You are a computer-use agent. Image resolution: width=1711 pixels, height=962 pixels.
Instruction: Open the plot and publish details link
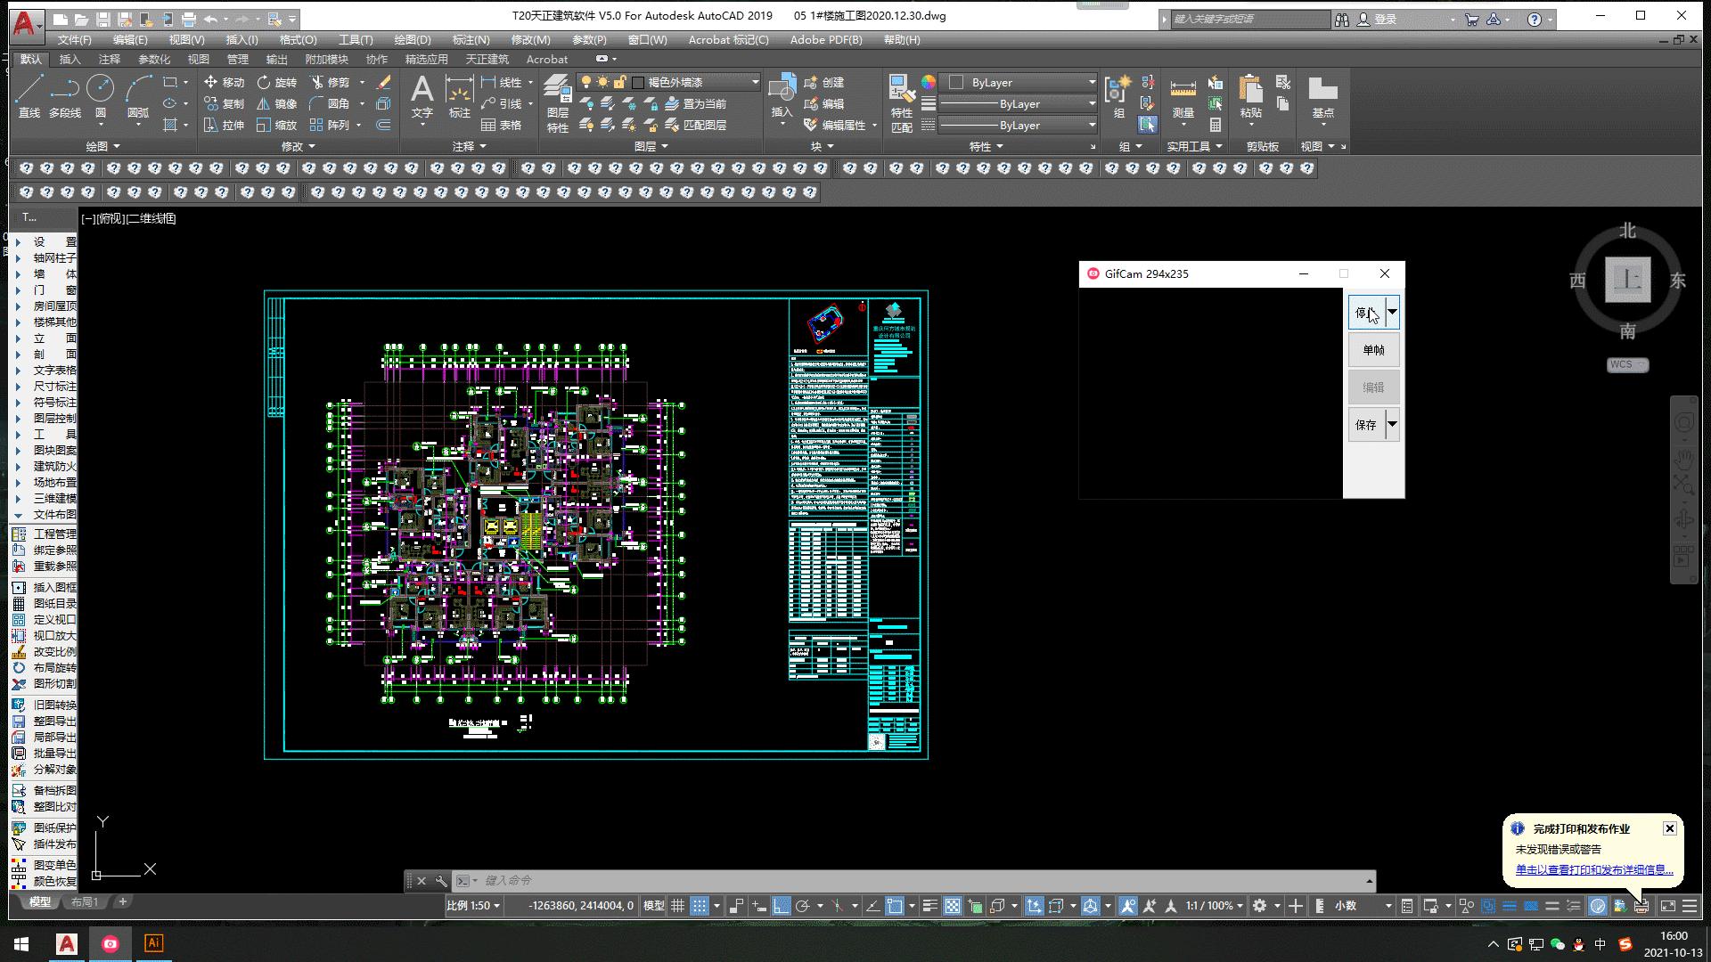pyautogui.click(x=1593, y=870)
